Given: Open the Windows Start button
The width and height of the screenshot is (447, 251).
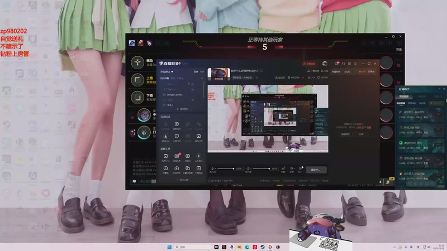Looking at the screenshot, I should click(x=169, y=247).
